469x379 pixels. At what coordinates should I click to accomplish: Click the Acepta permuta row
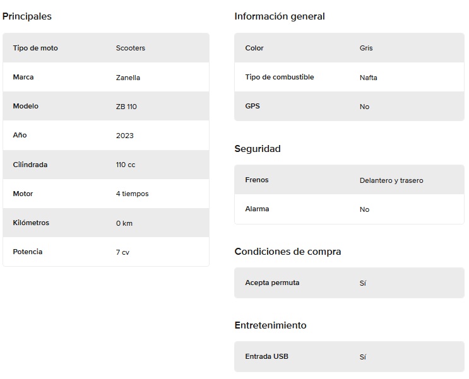349,283
